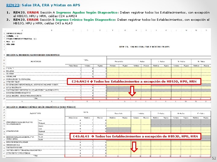Select the 'MES' cell in row 4
Screen dimensions: 217x162
pos(10,42)
